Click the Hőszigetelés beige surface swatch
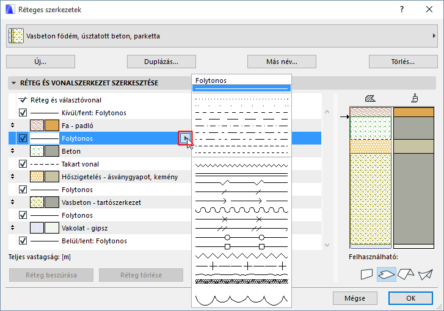The width and height of the screenshot is (444, 311). pyautogui.click(x=52, y=177)
